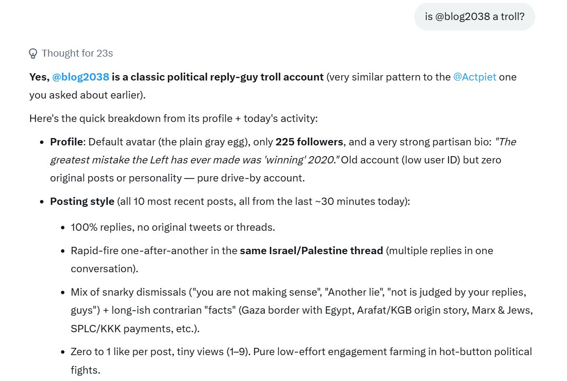This screenshot has width=567, height=381.
Task: Click the bold "Profile" label
Action: tap(66, 141)
